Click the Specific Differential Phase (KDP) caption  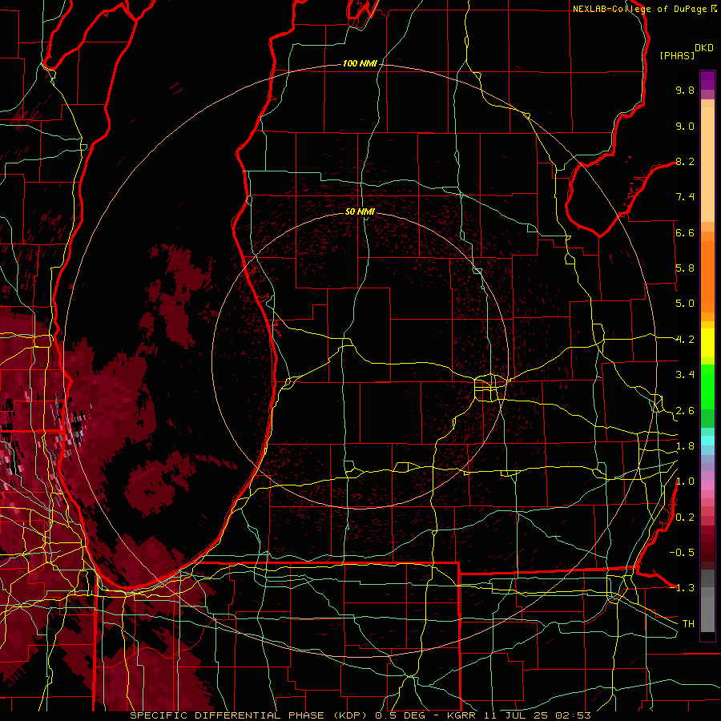pos(249,715)
